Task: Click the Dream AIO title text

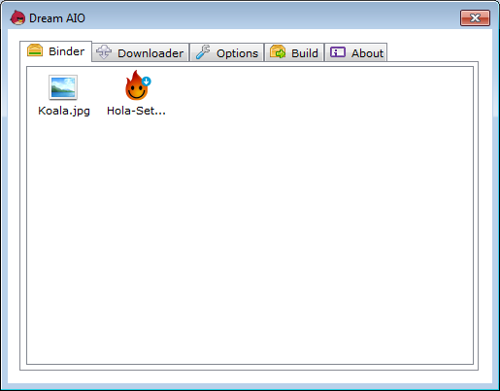Action: (57, 18)
